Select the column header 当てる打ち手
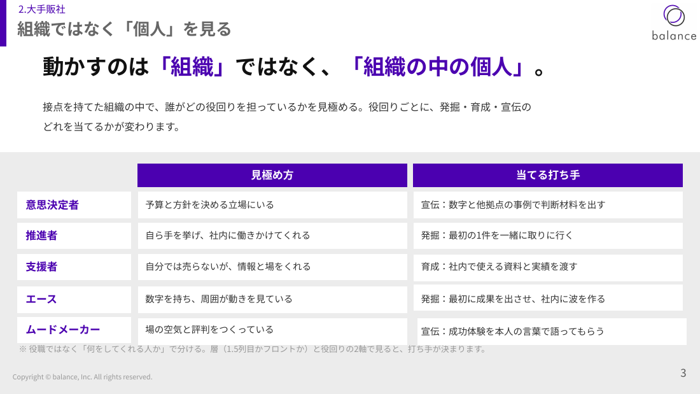Image resolution: width=700 pixels, height=394 pixels. pyautogui.click(x=548, y=175)
